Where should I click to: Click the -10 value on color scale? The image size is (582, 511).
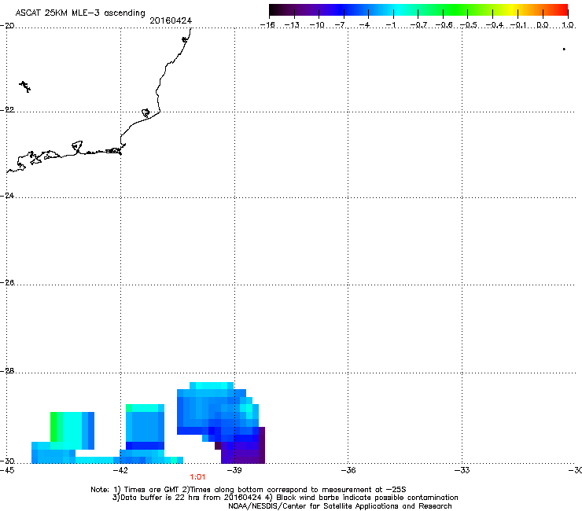point(317,25)
